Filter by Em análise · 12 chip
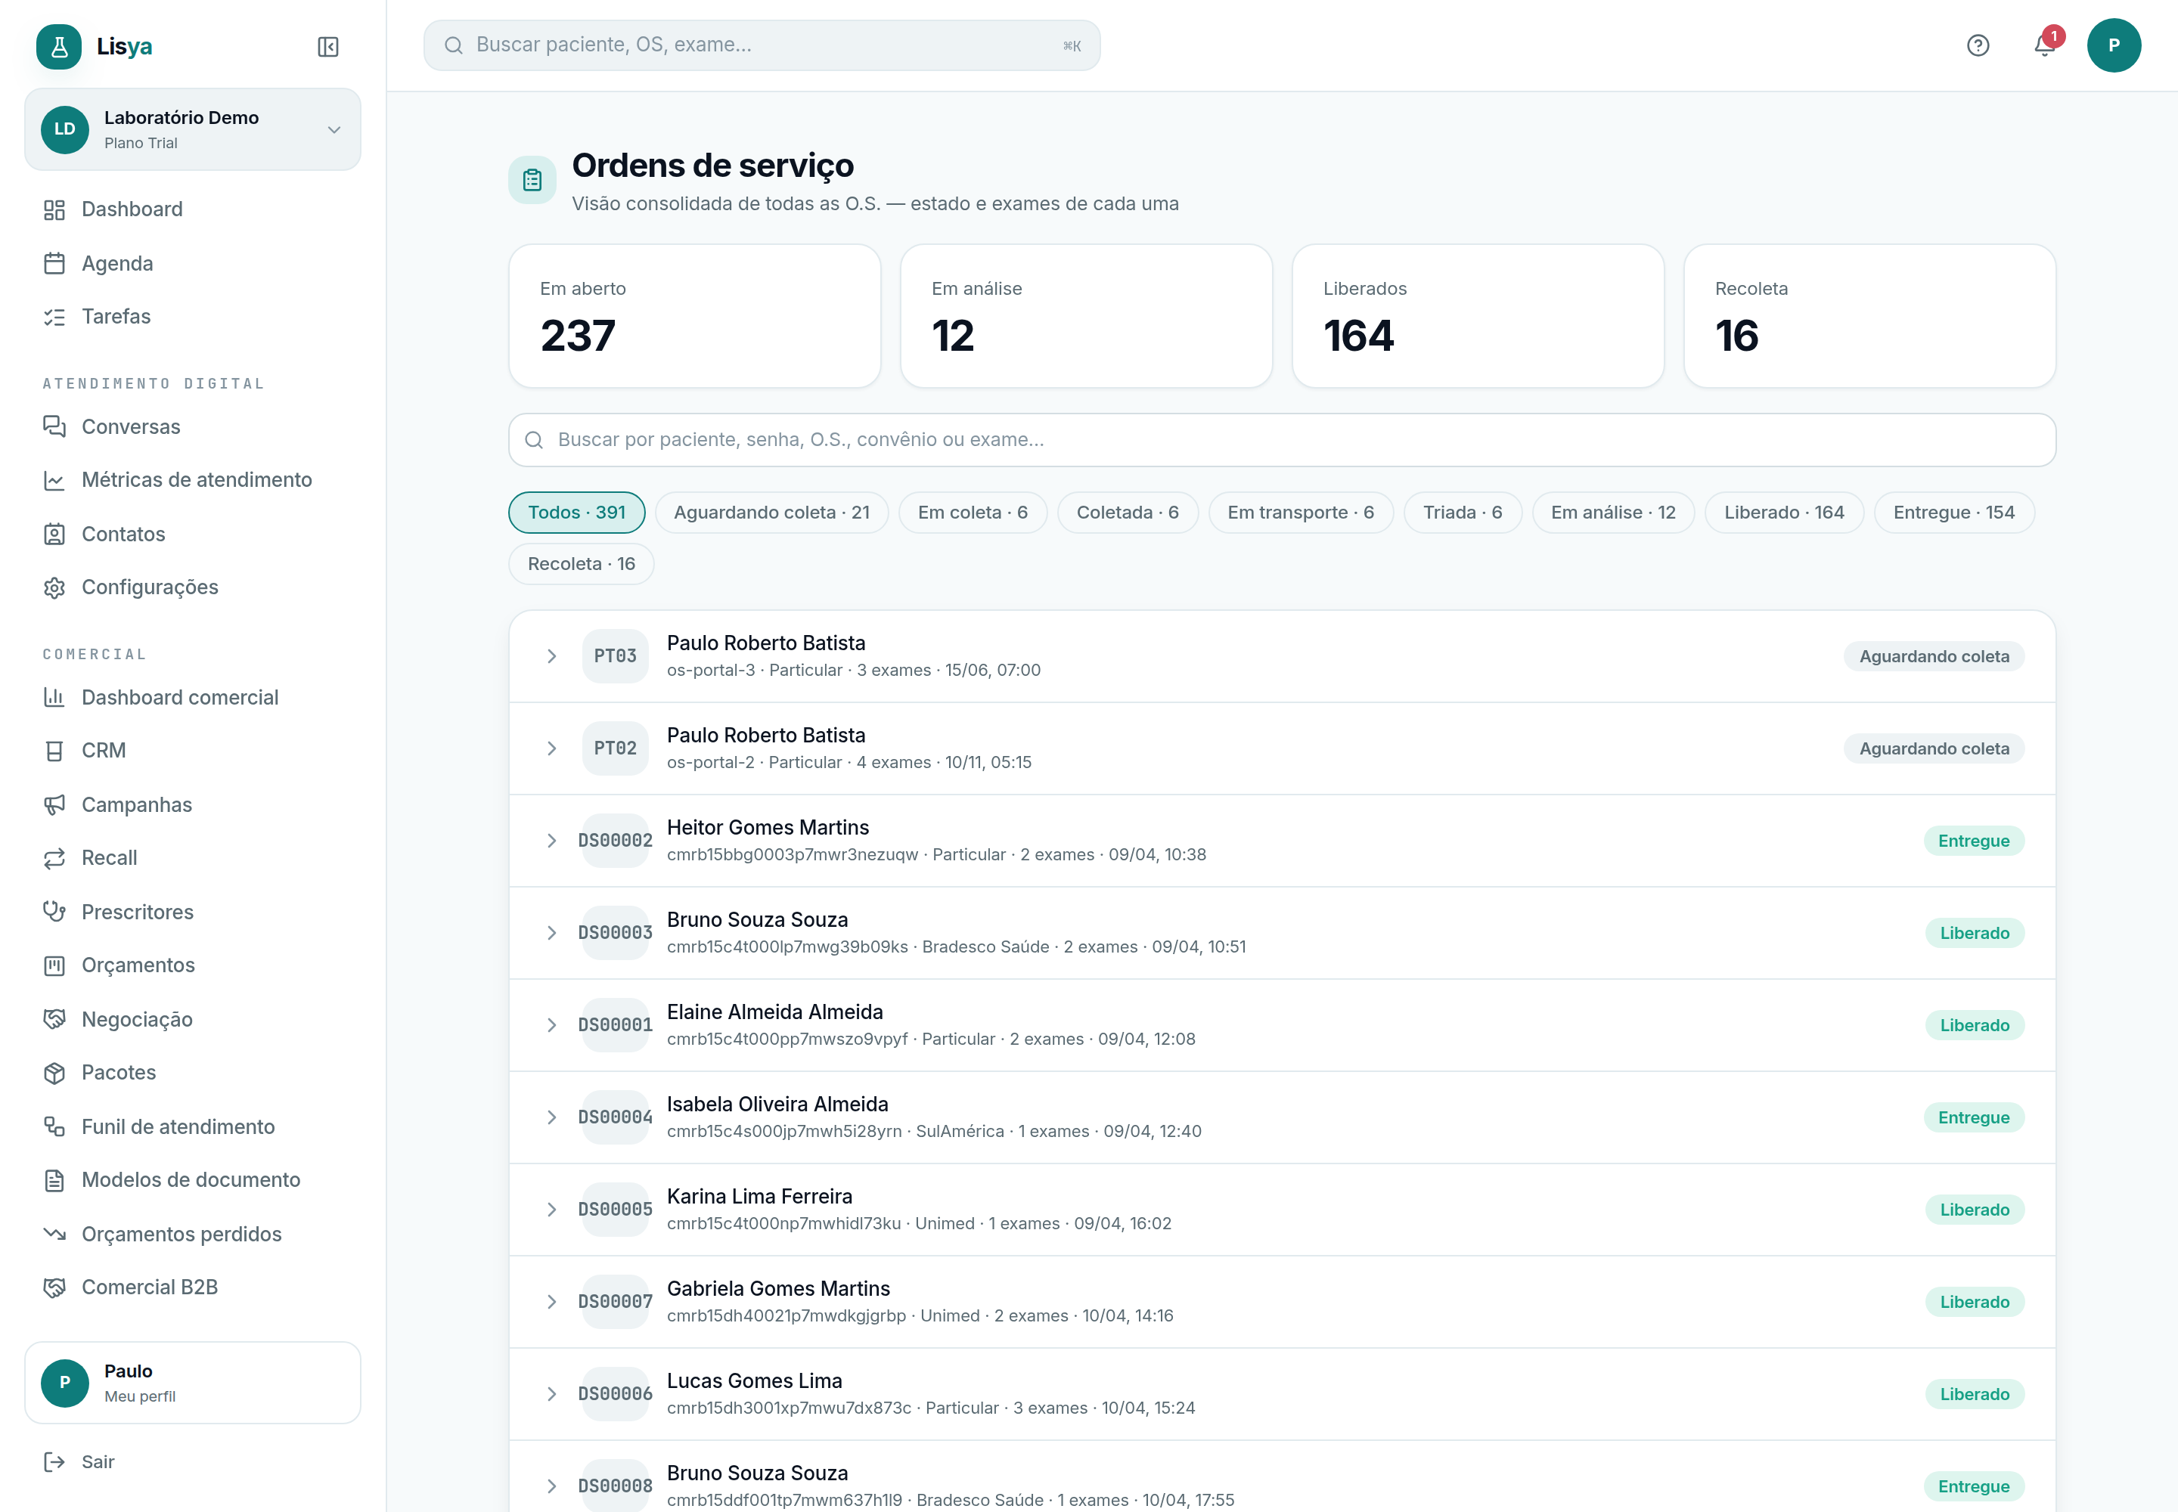Image resolution: width=2178 pixels, height=1512 pixels. coord(1613,513)
